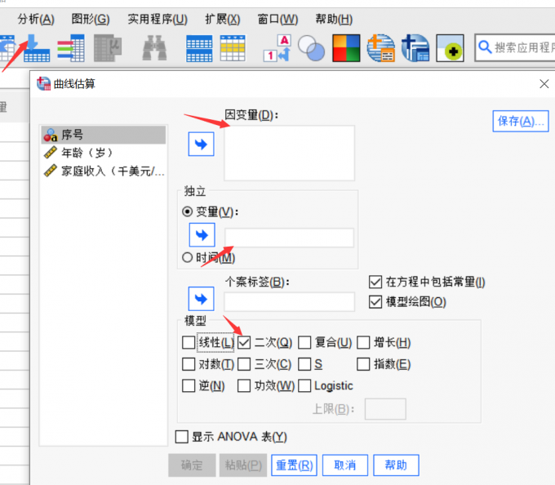Enable the 逆(N) model checkbox
Image resolution: width=555 pixels, height=485 pixels.
coord(189,385)
